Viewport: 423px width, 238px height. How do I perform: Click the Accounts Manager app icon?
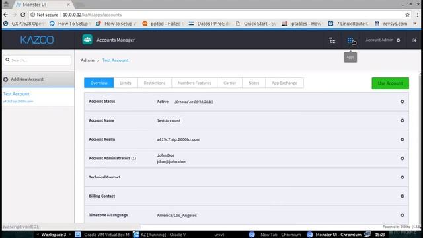click(87, 40)
